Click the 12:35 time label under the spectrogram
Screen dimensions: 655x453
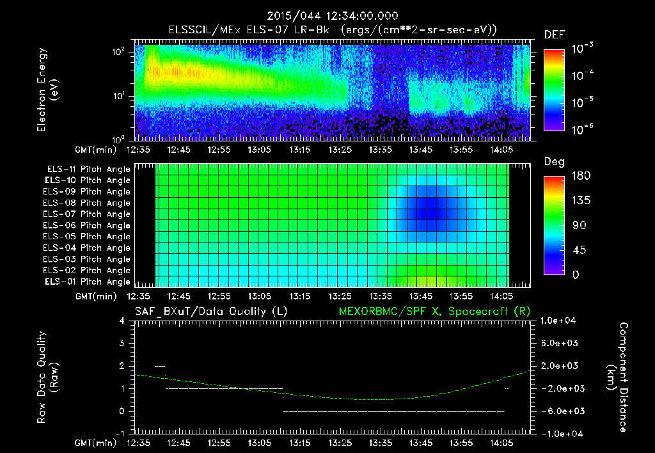138,150
